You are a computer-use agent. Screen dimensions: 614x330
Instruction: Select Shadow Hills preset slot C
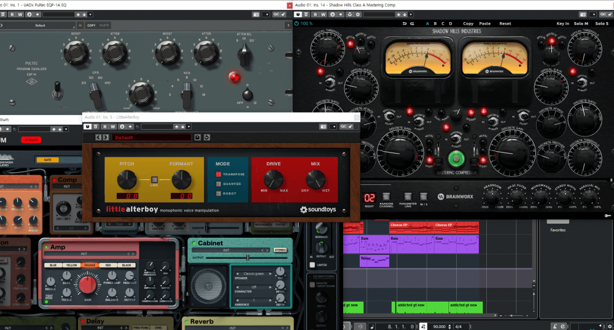point(443,23)
